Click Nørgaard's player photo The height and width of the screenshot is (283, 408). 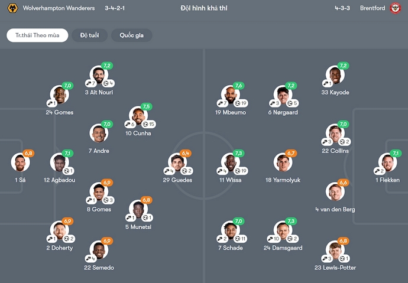tap(283, 95)
